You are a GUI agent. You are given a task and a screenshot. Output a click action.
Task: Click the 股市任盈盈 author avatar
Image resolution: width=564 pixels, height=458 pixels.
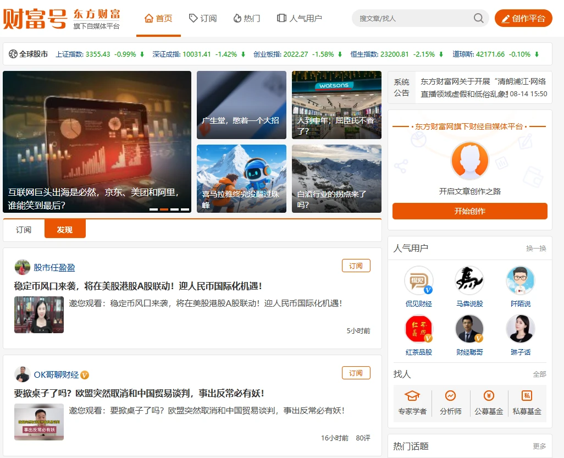[23, 267]
